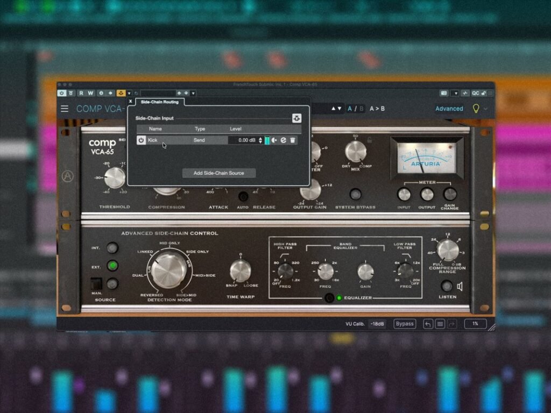This screenshot has height=413, width=551.
Task: Click the Arturia VU meter display
Action: (x=426, y=158)
